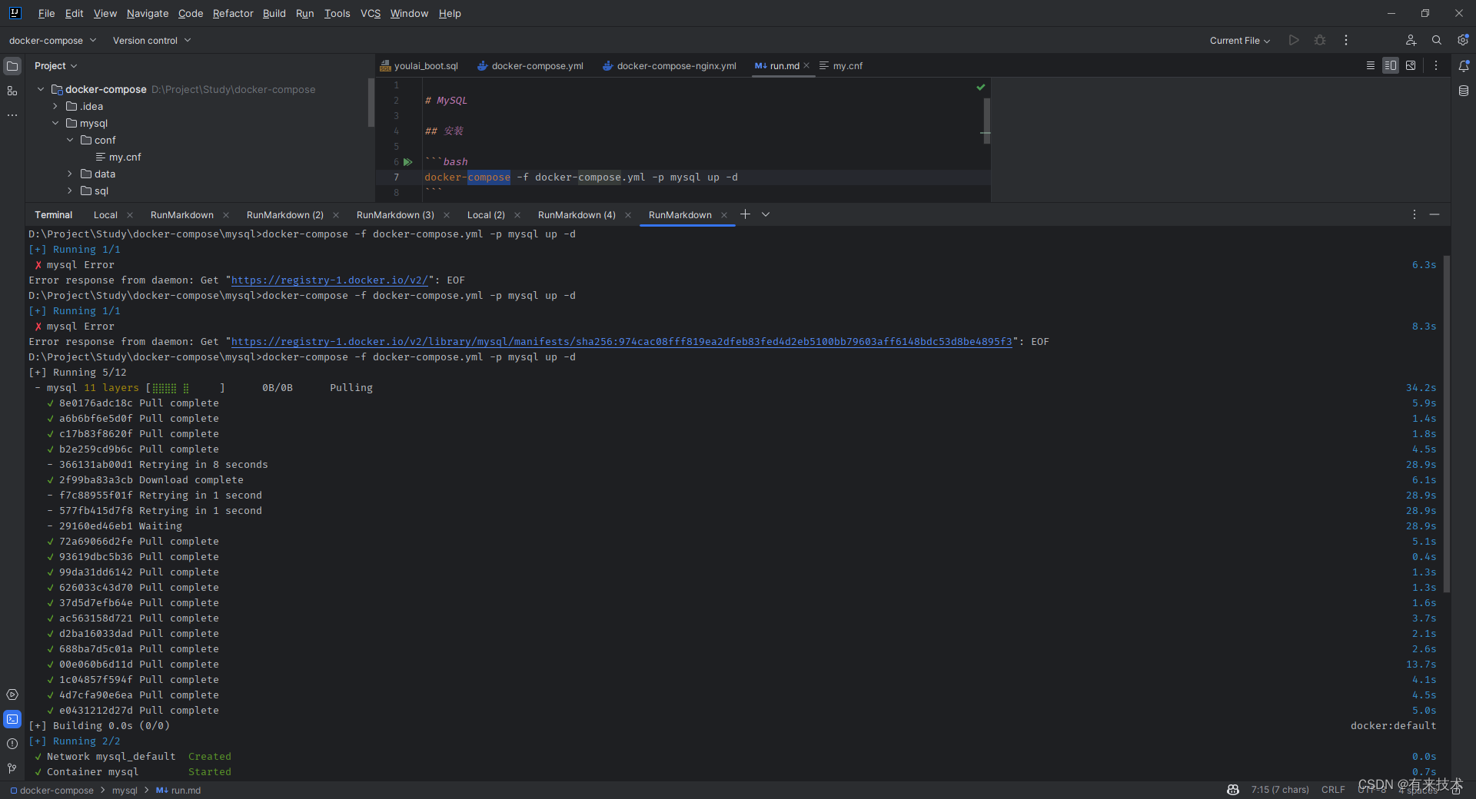
Task: Open IDE settings gear icon
Action: 1462,40
